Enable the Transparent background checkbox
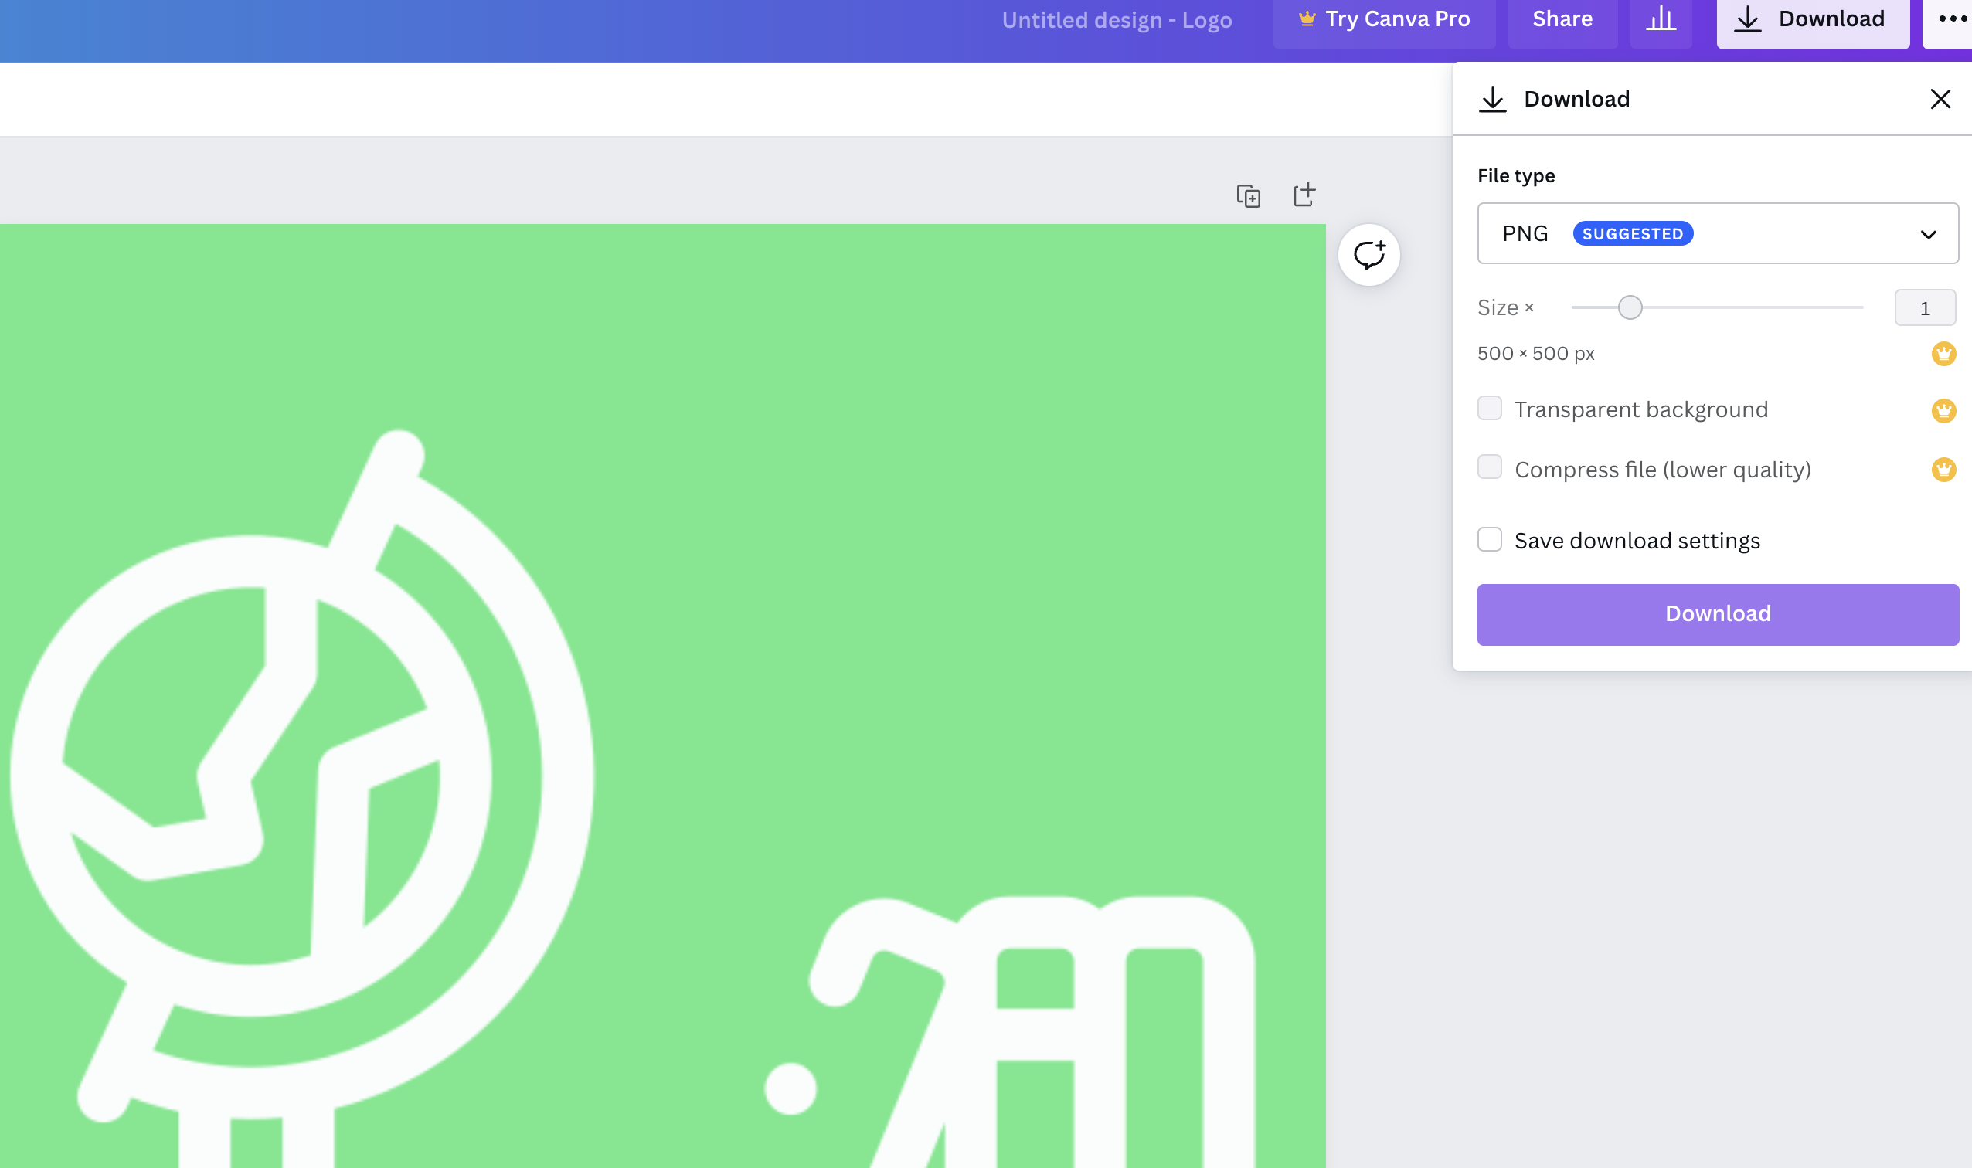 (x=1489, y=409)
